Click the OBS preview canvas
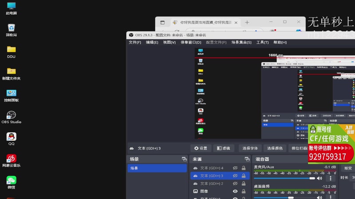Image resolution: width=355 pixels, height=199 pixels. pyautogui.click(x=275, y=93)
